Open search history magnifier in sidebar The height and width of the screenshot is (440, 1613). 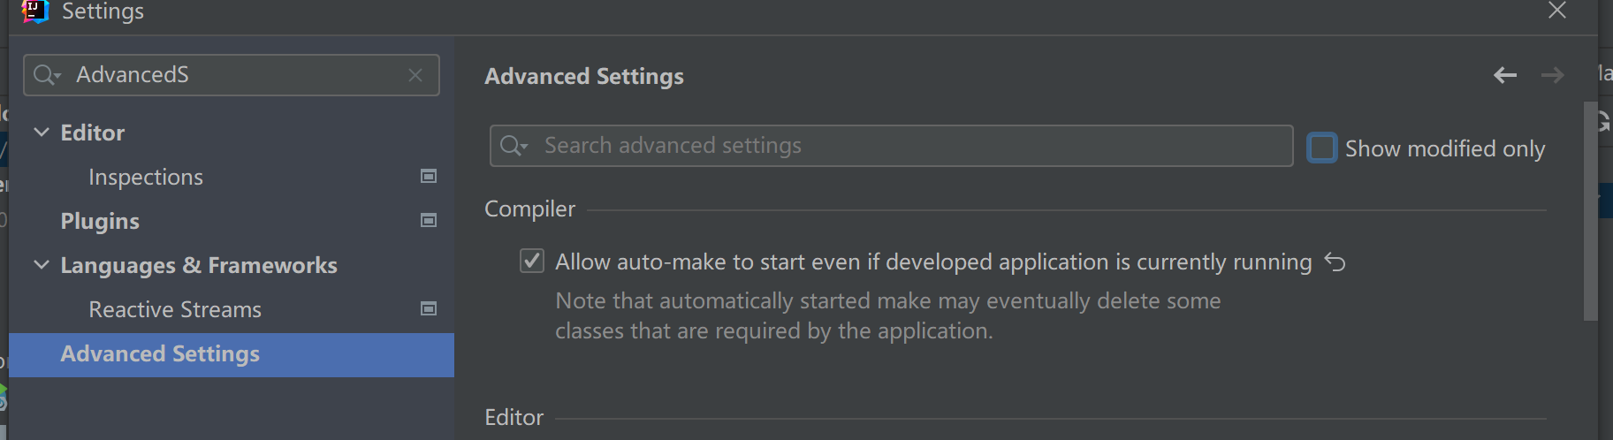46,75
